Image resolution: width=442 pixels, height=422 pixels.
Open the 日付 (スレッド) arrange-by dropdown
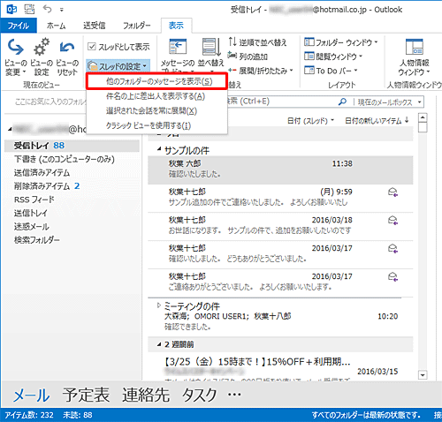click(310, 121)
